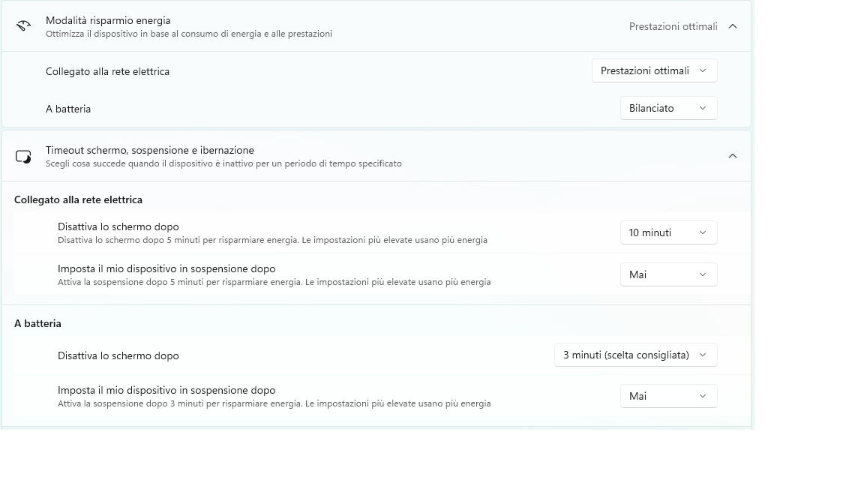Click the Modalità risparmio energia header title

[108, 20]
